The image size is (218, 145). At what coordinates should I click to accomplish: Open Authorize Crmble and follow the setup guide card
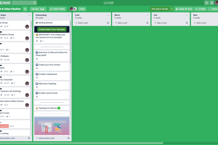[x=52, y=56]
